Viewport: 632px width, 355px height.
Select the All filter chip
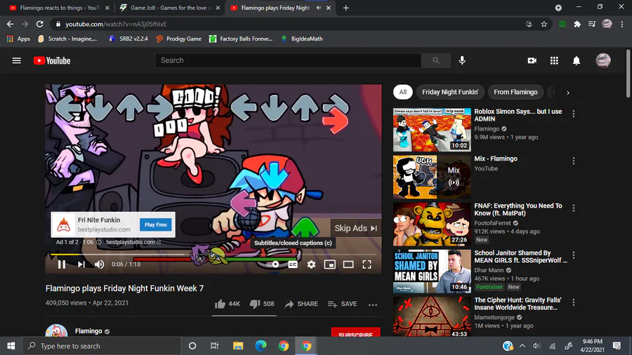(x=402, y=92)
